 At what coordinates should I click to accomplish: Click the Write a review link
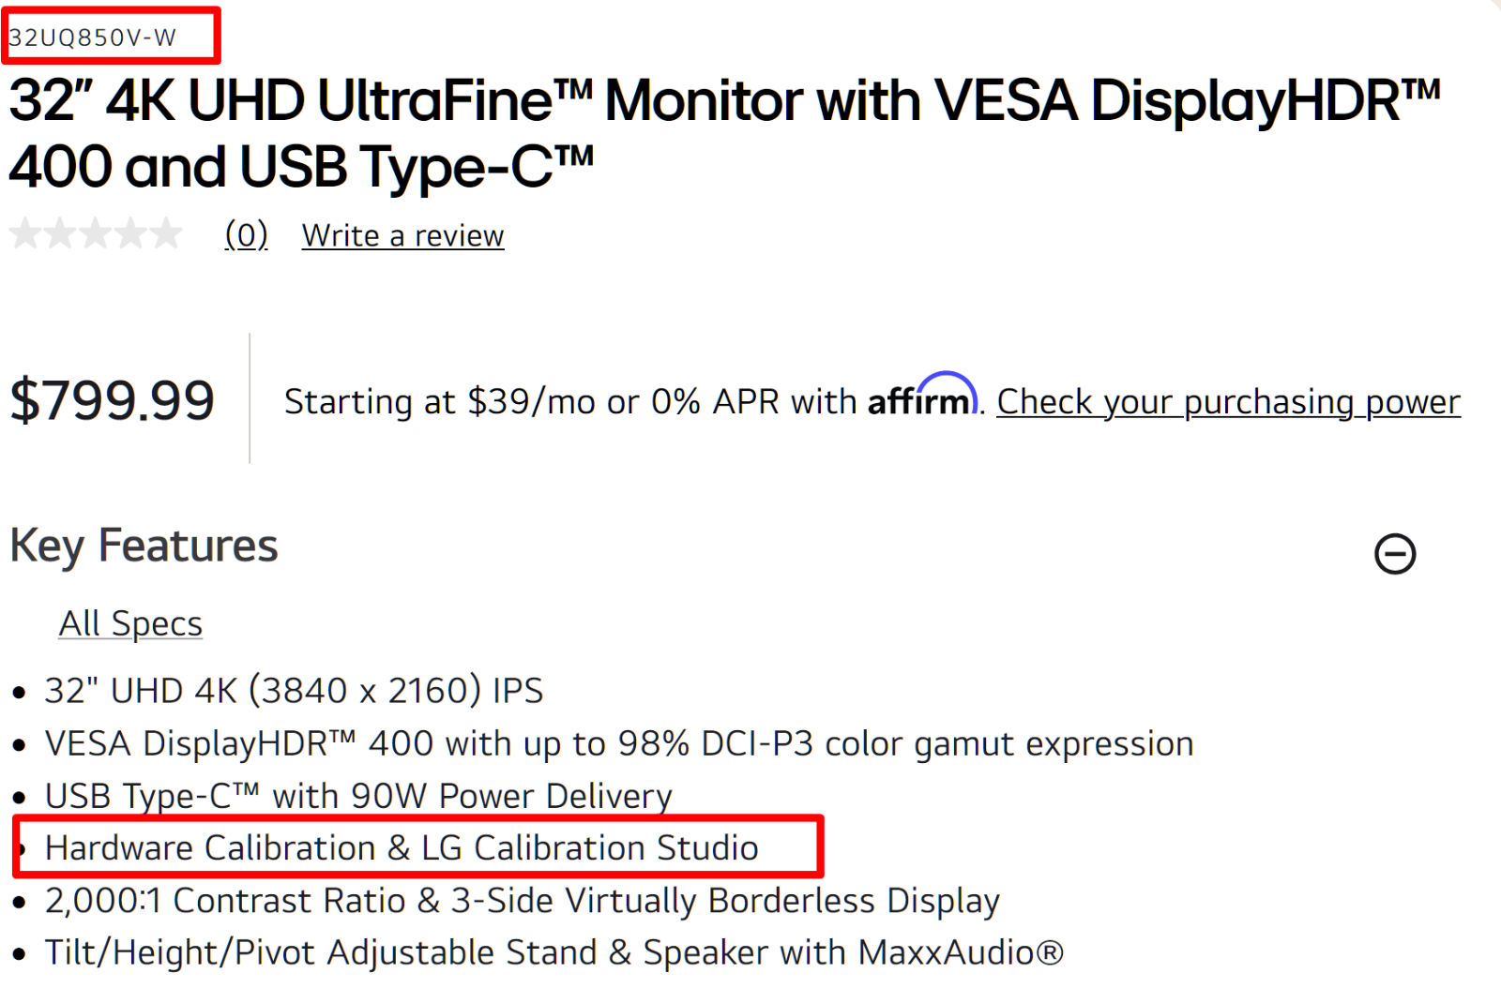click(x=402, y=235)
